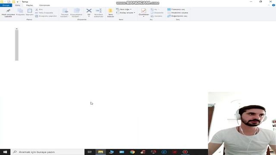
Task: Select the navigation pane scroll up arrow
Action: (x=16, y=29)
